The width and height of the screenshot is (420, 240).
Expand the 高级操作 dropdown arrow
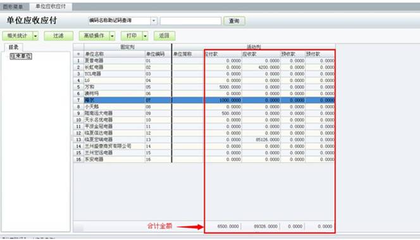[x=112, y=36]
